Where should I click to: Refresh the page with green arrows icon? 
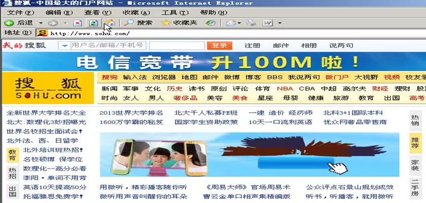(93, 23)
